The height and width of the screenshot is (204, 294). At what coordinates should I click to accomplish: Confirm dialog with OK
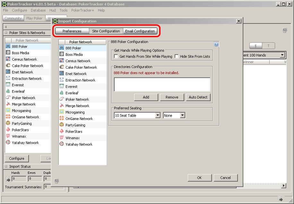click(x=200, y=178)
